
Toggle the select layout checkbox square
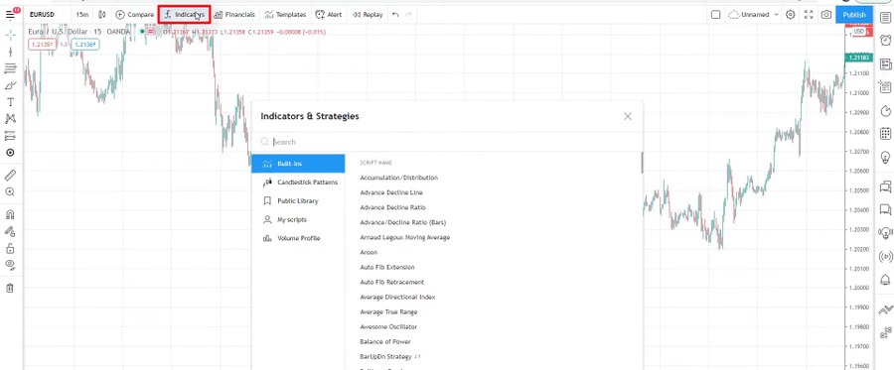(x=715, y=15)
